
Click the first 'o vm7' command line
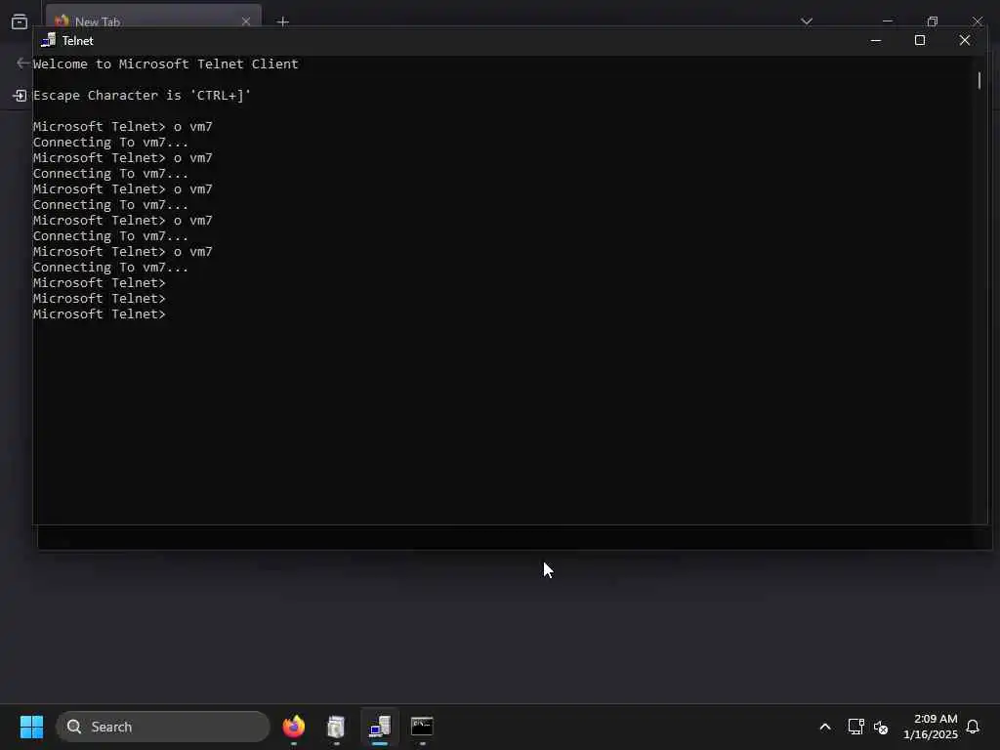coord(122,126)
